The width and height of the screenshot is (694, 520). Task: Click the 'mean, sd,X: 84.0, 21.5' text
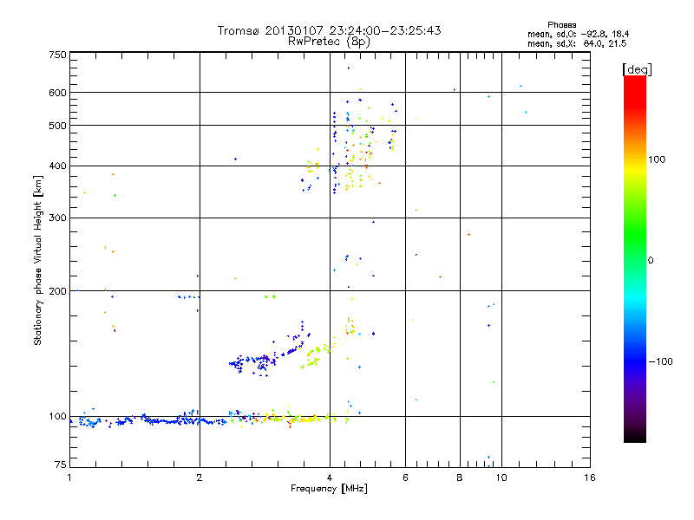point(577,43)
